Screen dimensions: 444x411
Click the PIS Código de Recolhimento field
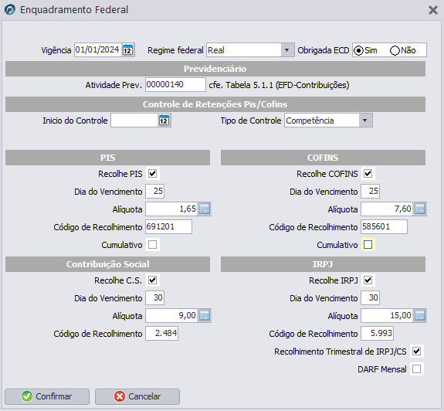168,226
